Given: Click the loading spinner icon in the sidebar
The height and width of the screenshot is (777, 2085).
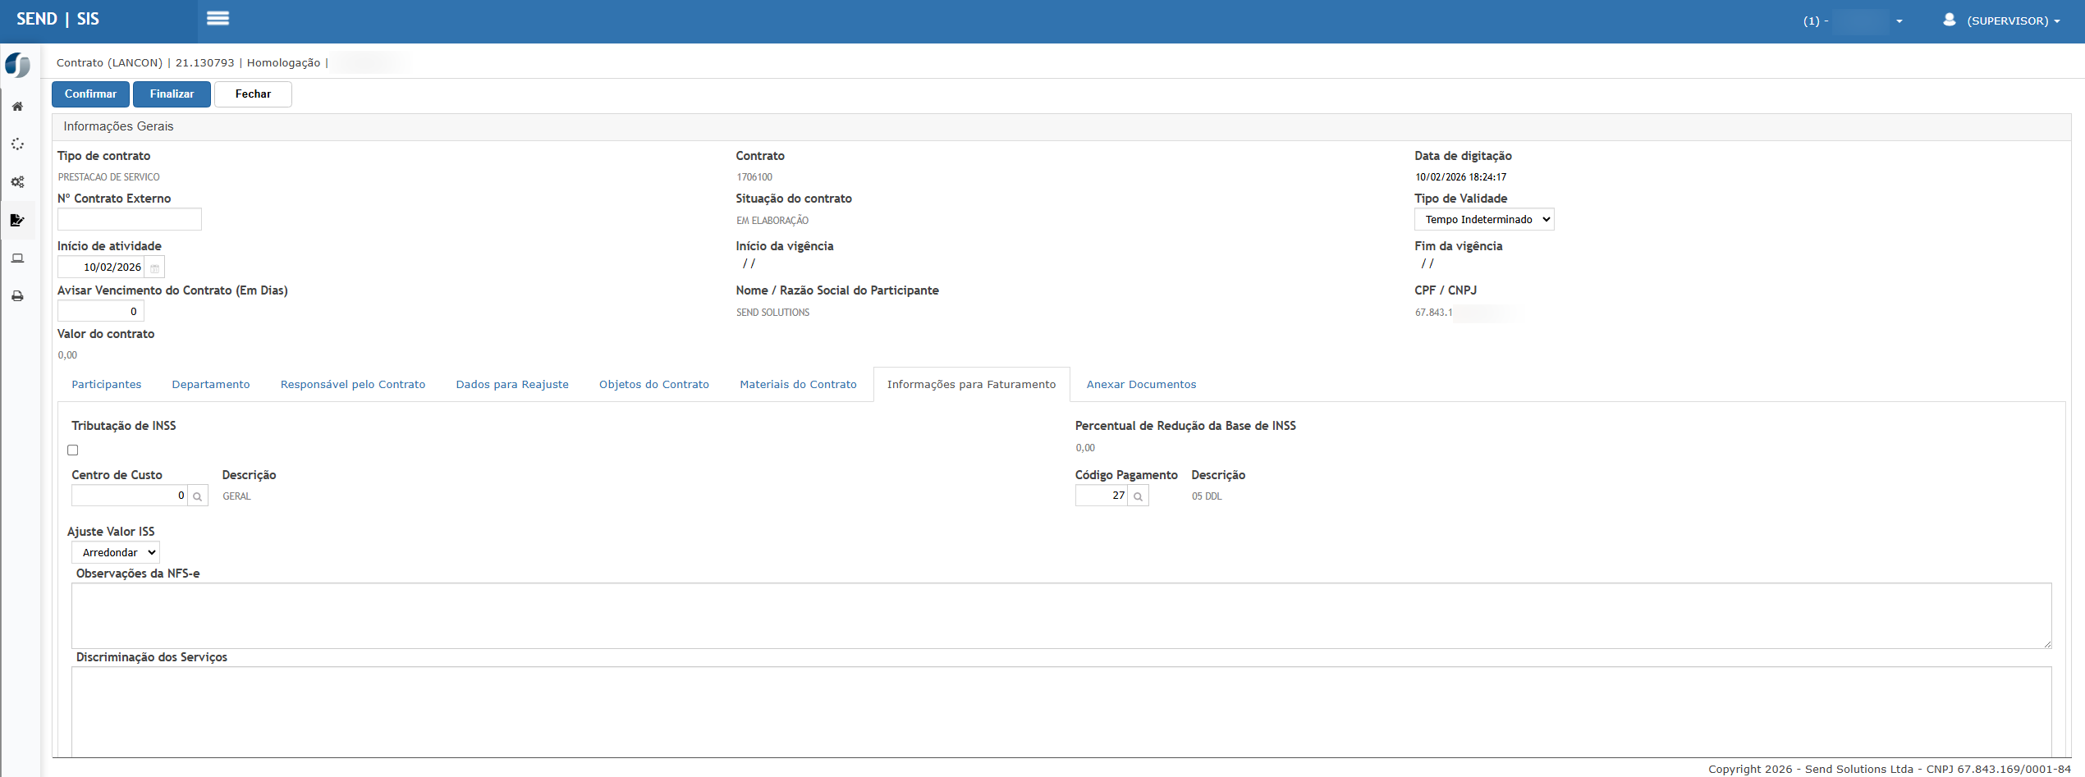Looking at the screenshot, I should tap(17, 144).
